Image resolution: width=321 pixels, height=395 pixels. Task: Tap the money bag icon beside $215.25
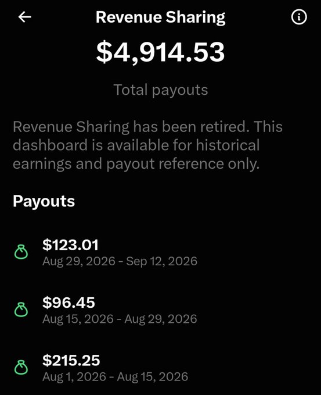tap(21, 367)
